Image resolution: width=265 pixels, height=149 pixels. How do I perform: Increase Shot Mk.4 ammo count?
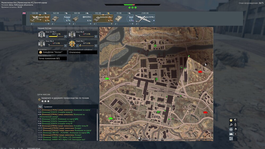65,46
